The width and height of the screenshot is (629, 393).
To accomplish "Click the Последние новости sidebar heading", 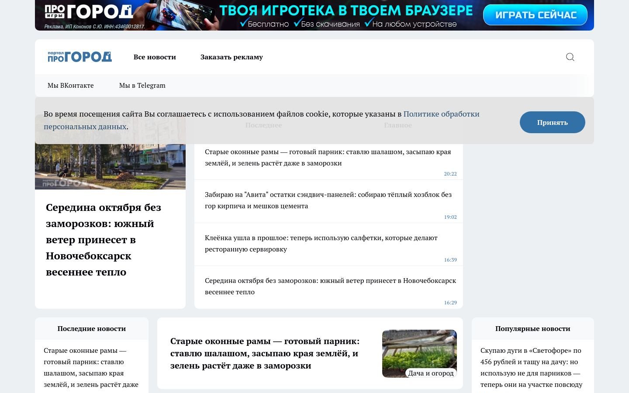I will [x=92, y=328].
